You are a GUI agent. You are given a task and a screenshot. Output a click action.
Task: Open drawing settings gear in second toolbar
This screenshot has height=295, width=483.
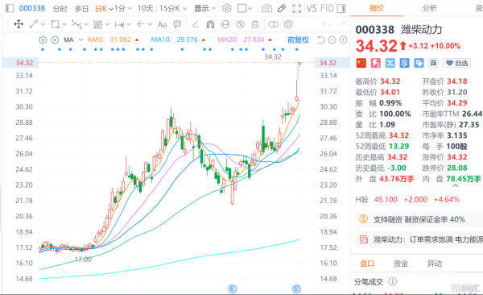tap(288, 24)
